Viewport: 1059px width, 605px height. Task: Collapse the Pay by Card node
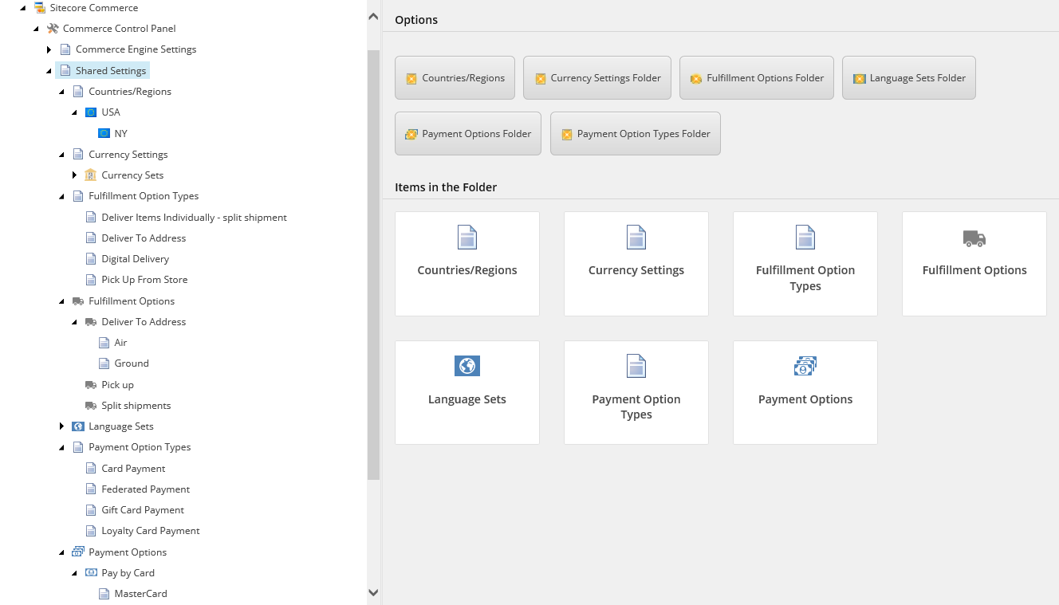[74, 573]
